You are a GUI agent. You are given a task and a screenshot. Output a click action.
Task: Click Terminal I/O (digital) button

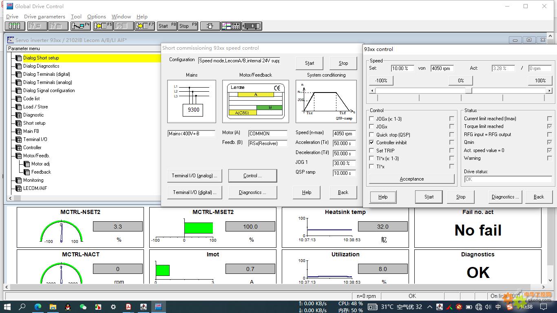tap(195, 192)
